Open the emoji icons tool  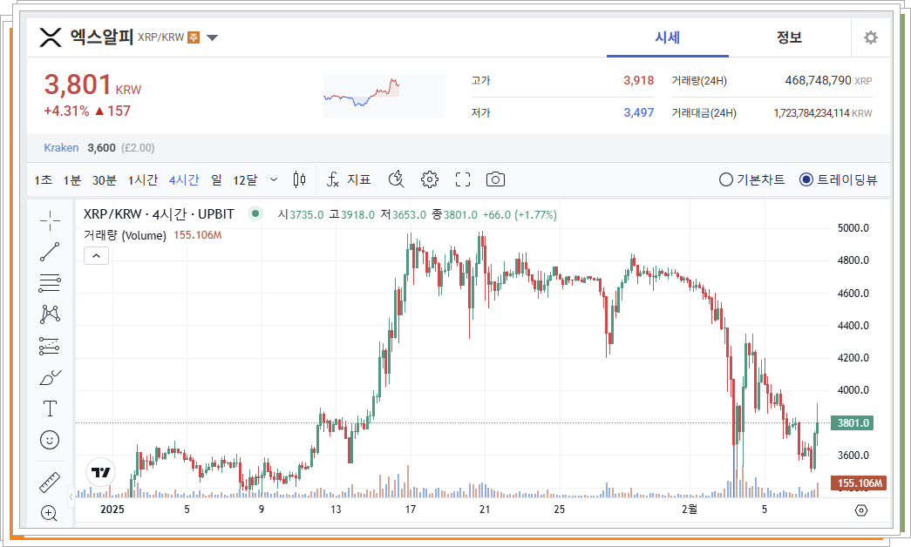coord(50,440)
